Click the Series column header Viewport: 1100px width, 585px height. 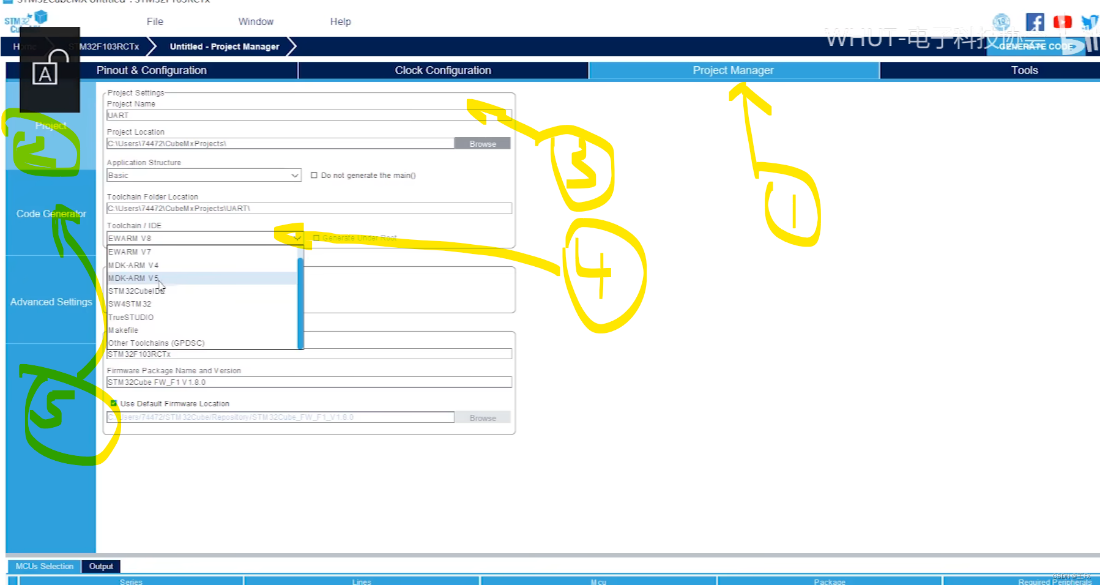click(x=131, y=581)
